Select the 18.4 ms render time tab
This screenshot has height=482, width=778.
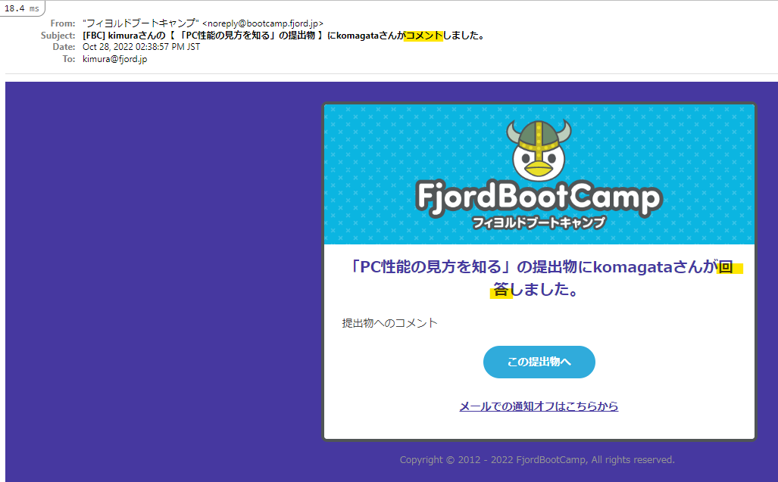tap(22, 8)
